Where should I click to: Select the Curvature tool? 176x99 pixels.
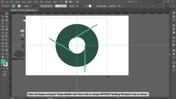coord(7,20)
